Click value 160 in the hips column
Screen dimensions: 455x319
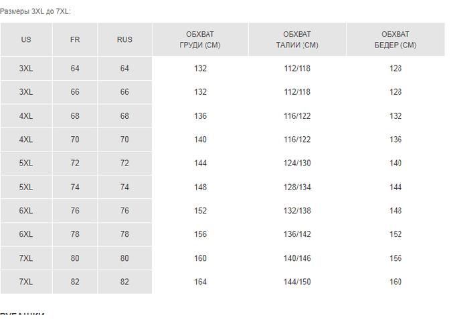click(x=395, y=282)
